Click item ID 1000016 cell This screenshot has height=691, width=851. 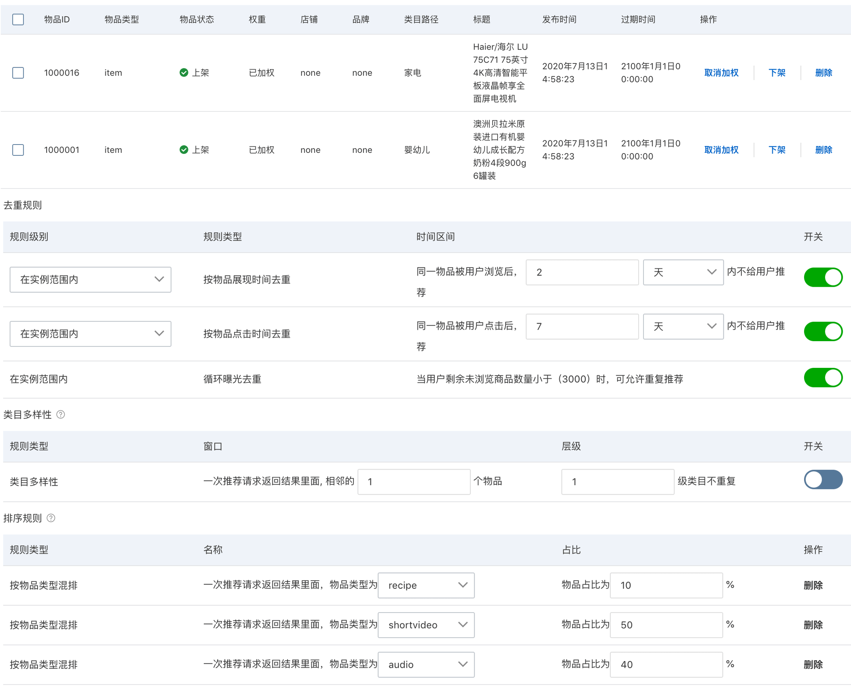pyautogui.click(x=62, y=72)
